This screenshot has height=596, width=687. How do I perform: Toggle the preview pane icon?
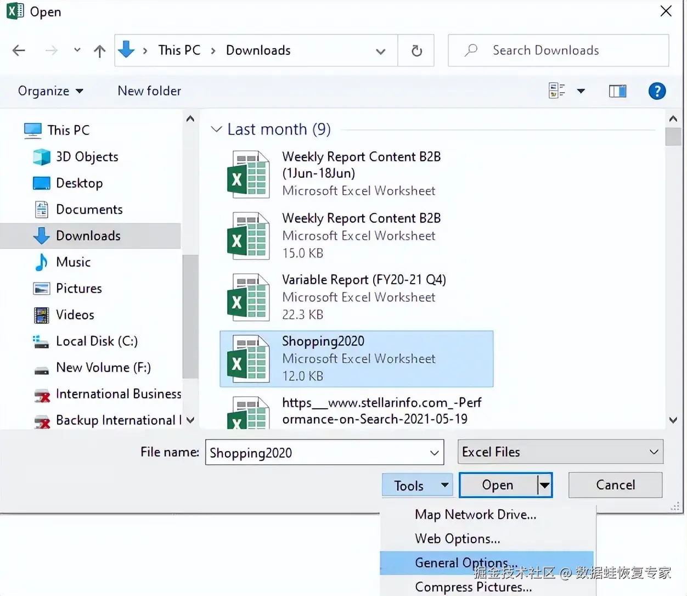click(x=618, y=91)
